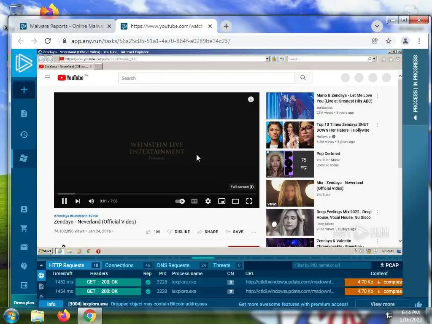Viewport: 432px width, 324px height.
Task: Click the sign-out arrow sidebar icon
Action: coord(24,285)
